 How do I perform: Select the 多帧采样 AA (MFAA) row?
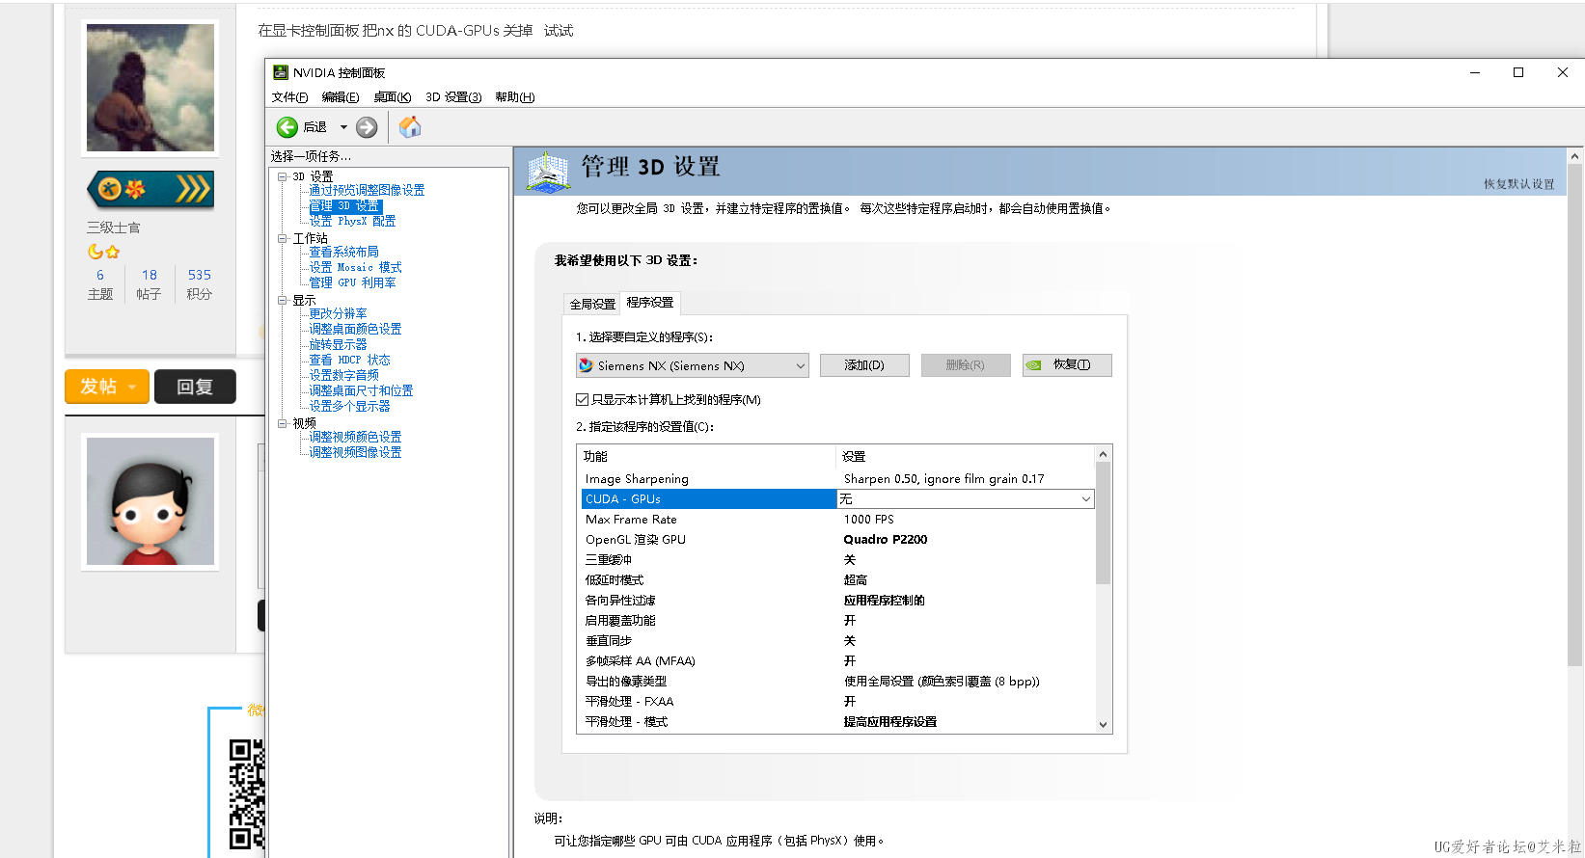coord(837,661)
